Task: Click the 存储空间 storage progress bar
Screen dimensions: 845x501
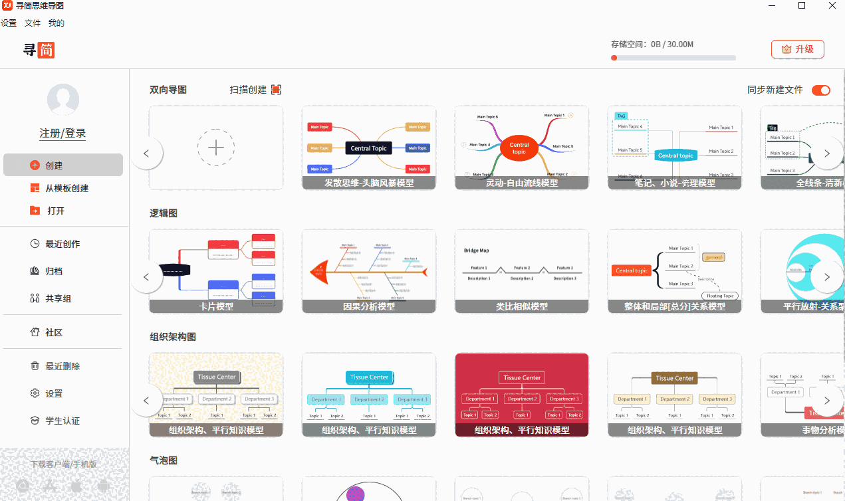Action: tap(672, 57)
